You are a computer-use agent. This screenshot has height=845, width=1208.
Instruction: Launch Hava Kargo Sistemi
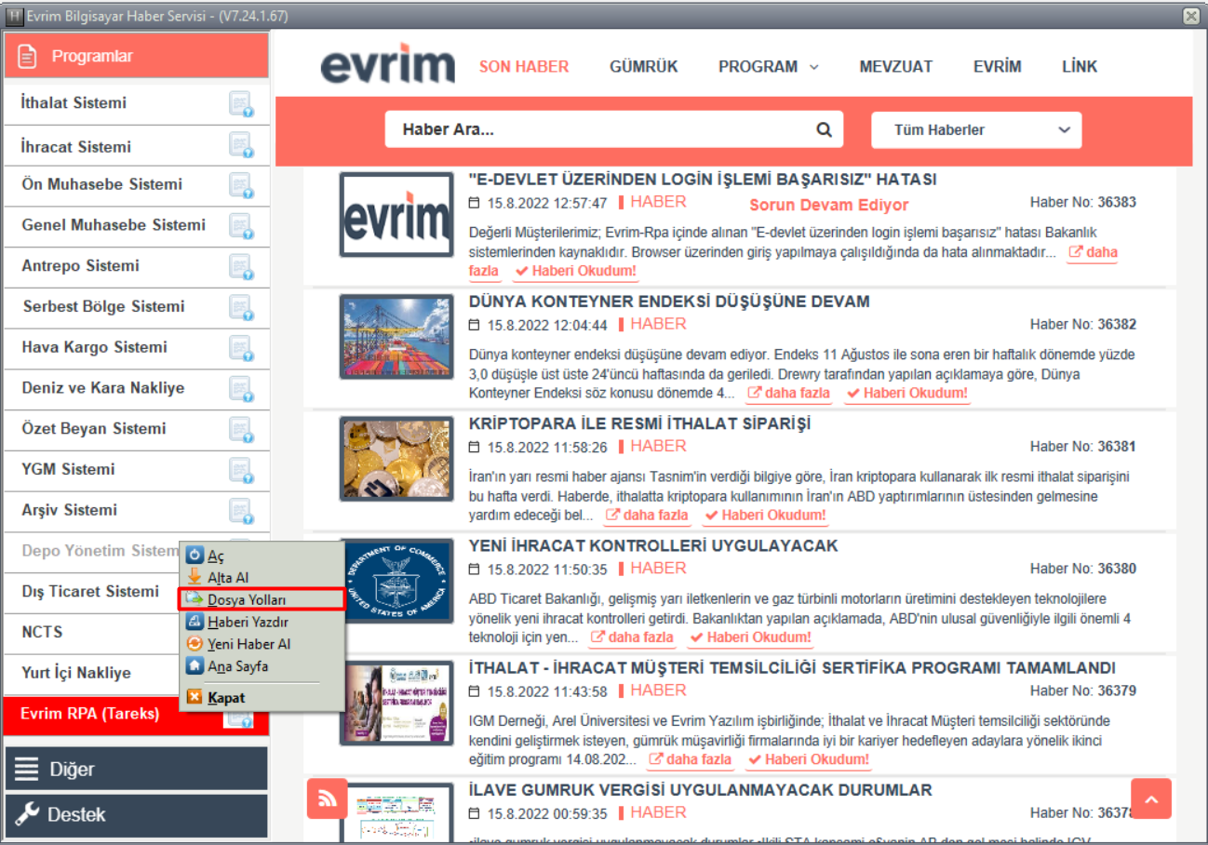tap(95, 347)
